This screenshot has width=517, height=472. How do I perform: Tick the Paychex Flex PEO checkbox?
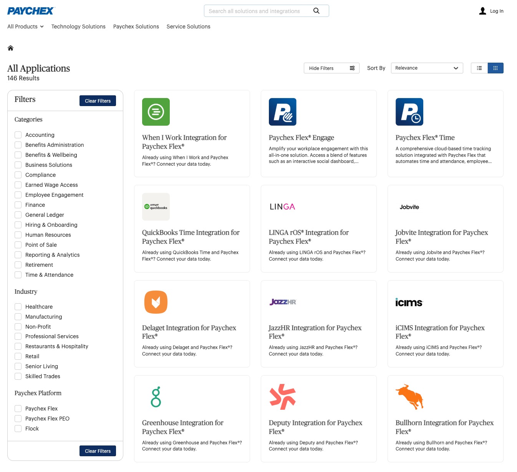18,419
